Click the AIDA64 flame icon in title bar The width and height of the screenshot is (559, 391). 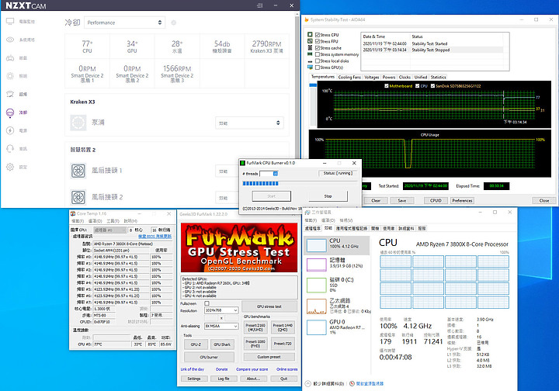pyautogui.click(x=307, y=20)
